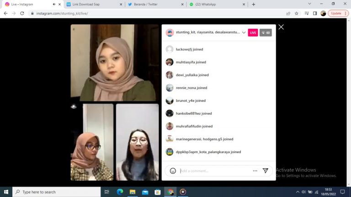Click Chrome Update button
The image size is (351, 197).
[x=338, y=13]
